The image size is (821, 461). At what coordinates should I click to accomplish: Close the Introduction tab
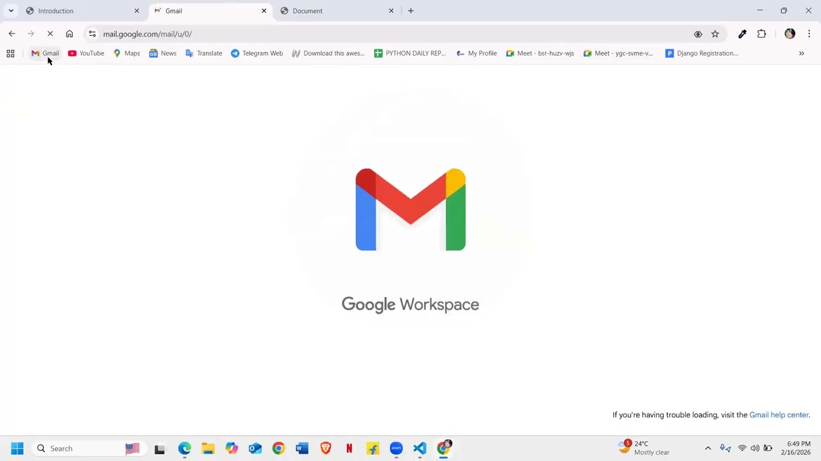137,11
